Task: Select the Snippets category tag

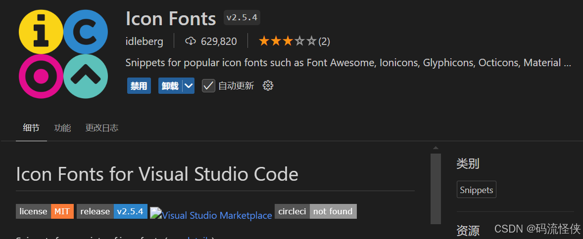Action: (476, 190)
